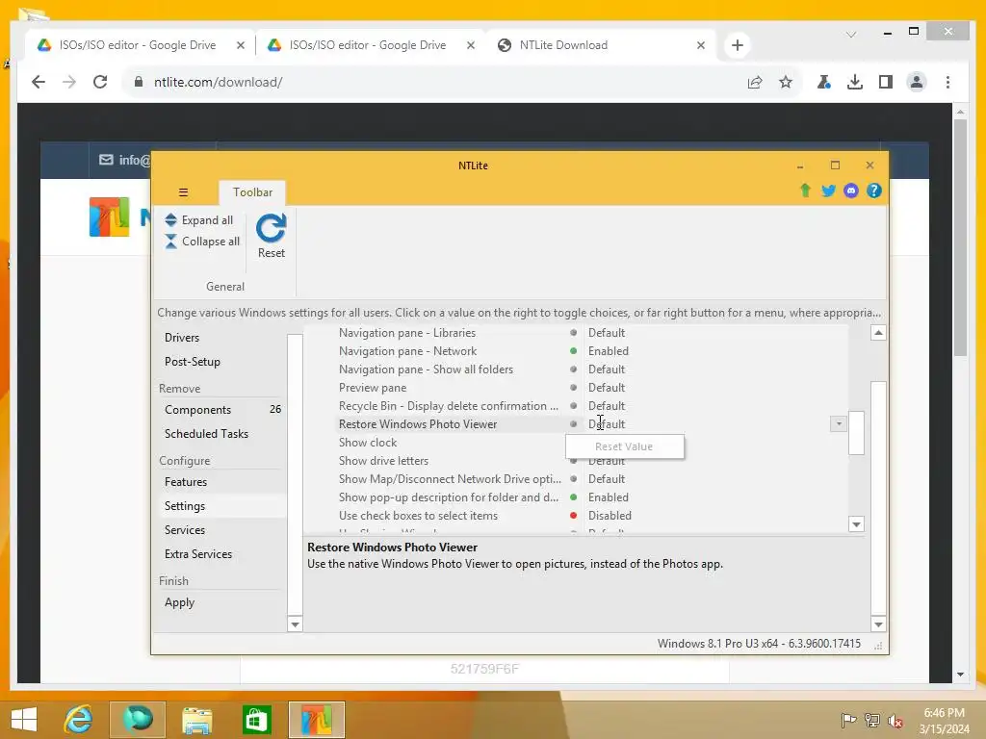Click the blue help question mark icon
The image size is (986, 739).
[873, 191]
